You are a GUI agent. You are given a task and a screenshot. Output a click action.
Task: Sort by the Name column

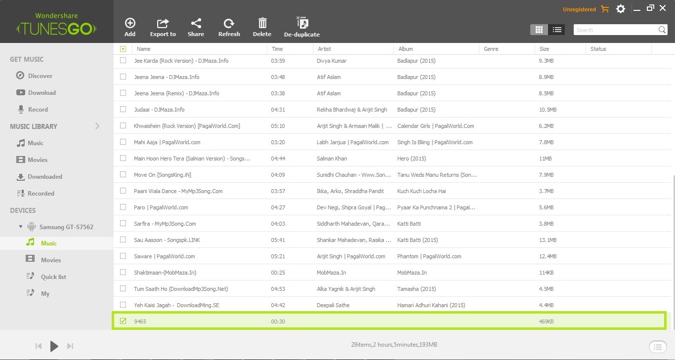point(144,49)
